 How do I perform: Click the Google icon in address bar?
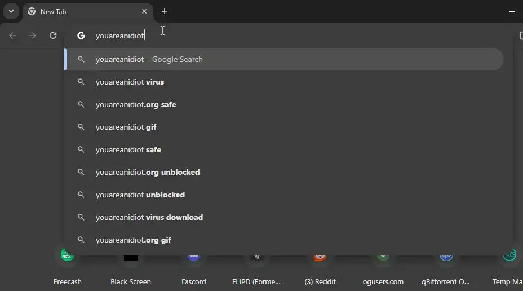click(81, 36)
